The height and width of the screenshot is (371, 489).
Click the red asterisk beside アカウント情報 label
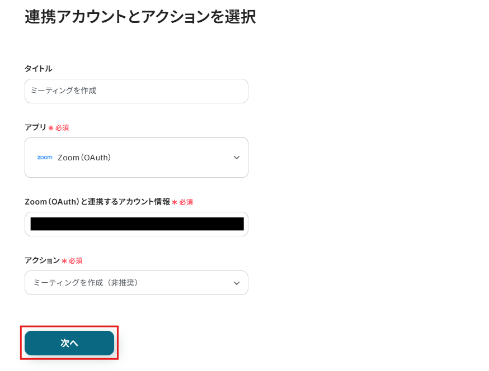coord(175,202)
